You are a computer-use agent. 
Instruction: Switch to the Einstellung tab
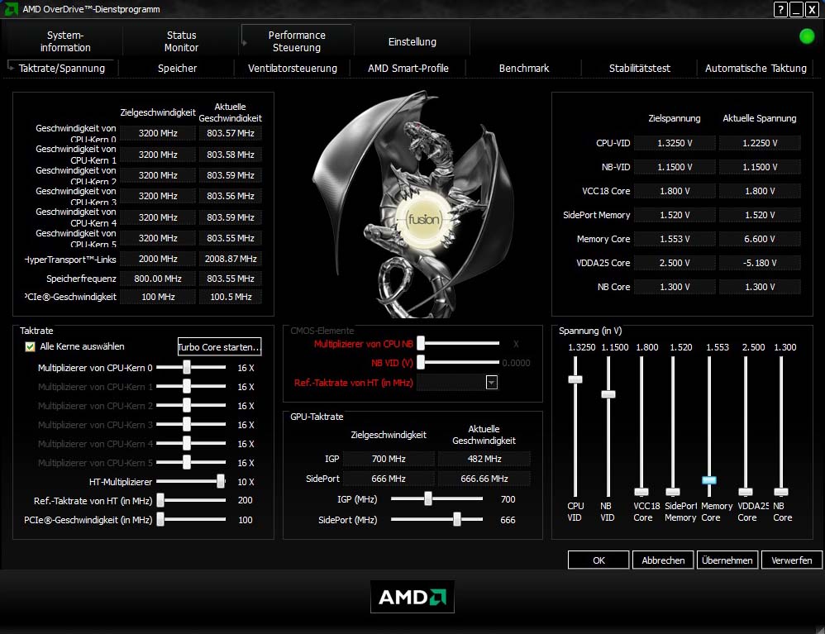[412, 41]
